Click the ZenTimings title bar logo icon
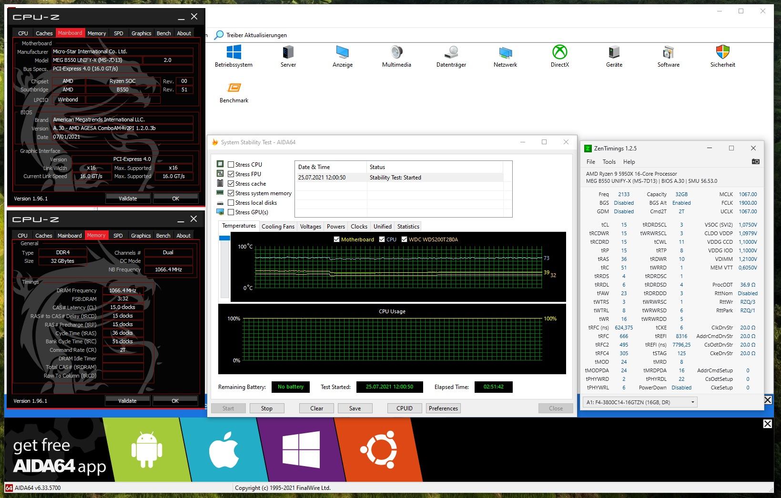This screenshot has width=781, height=498. coord(588,149)
